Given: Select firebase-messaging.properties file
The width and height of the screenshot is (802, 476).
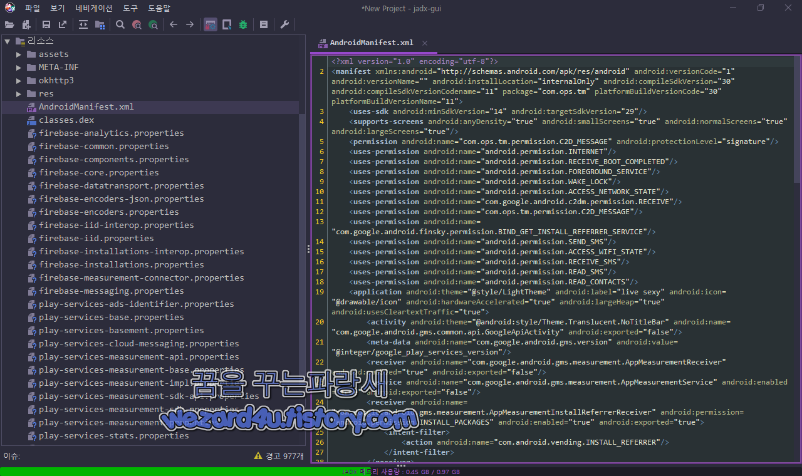Looking at the screenshot, I should (x=112, y=291).
